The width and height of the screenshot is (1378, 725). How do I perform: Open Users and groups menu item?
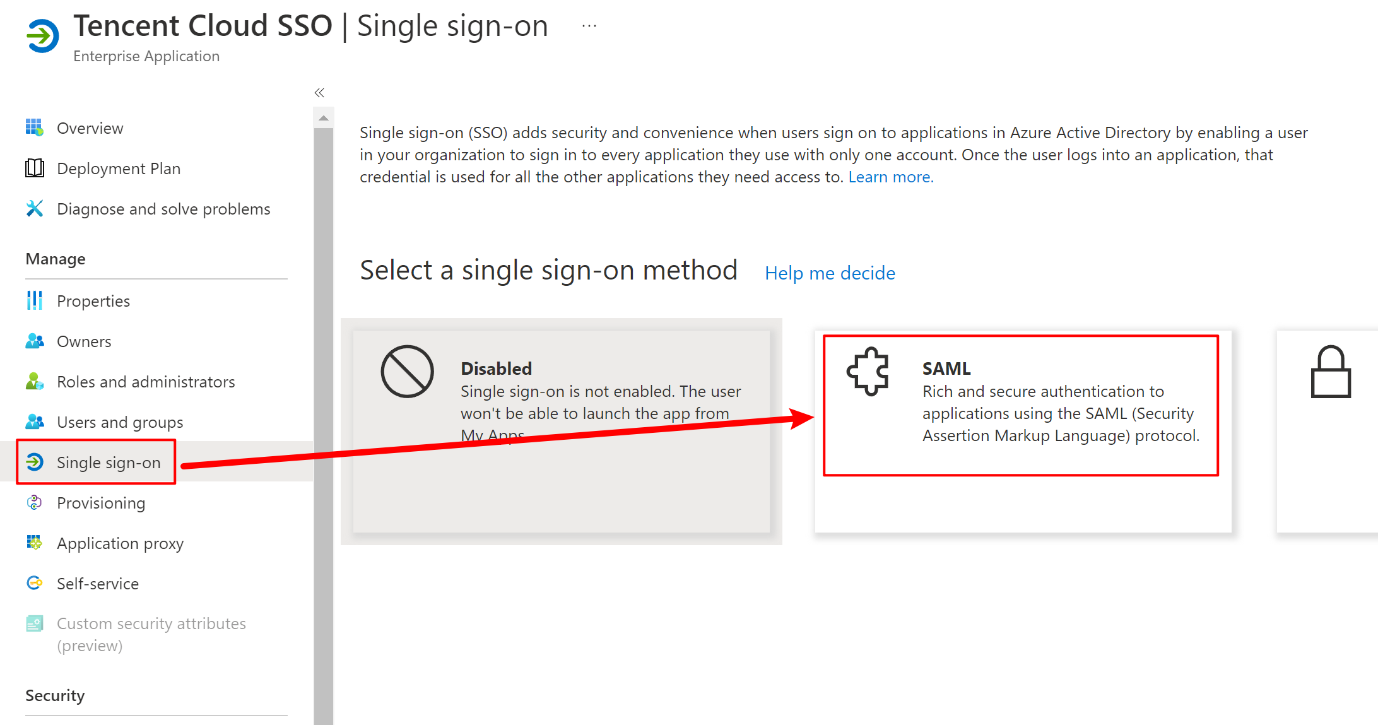[x=120, y=422]
